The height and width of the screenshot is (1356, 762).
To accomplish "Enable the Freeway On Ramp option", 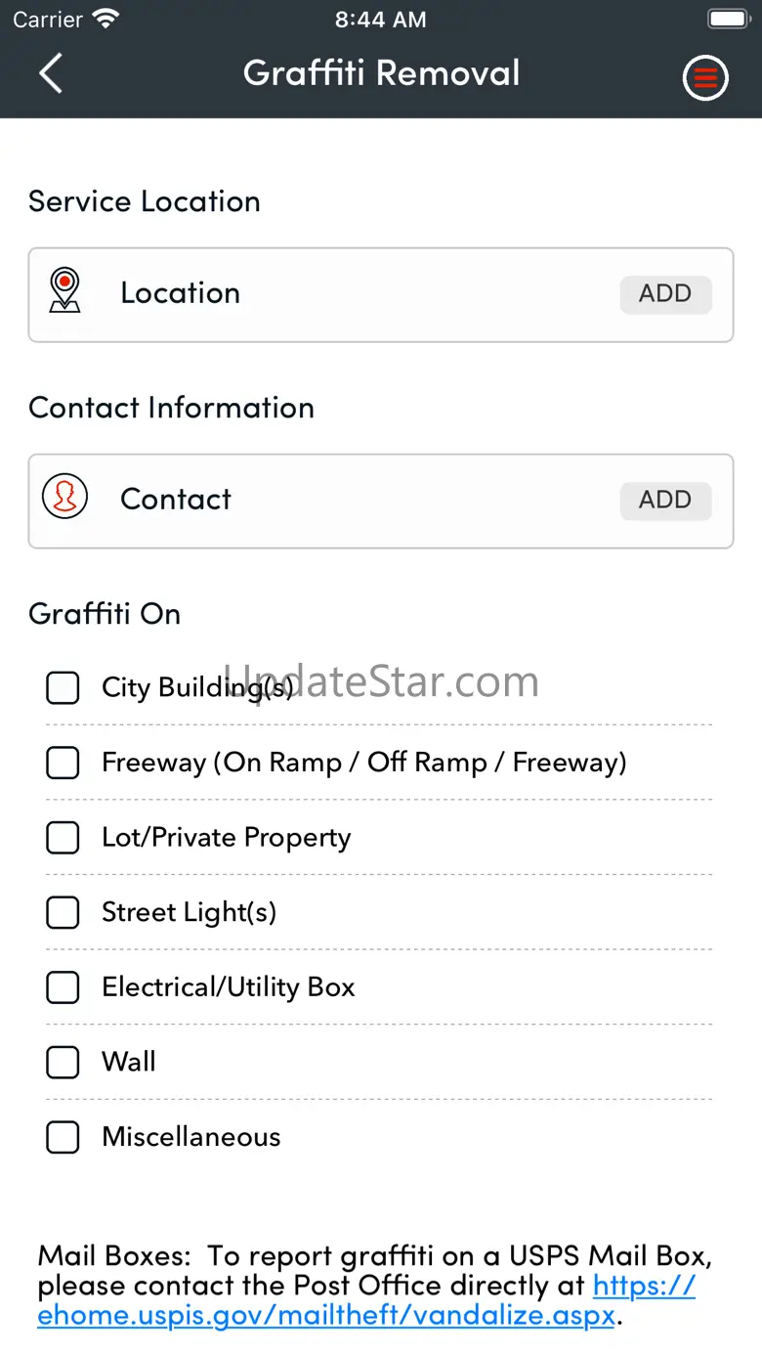I will point(63,763).
